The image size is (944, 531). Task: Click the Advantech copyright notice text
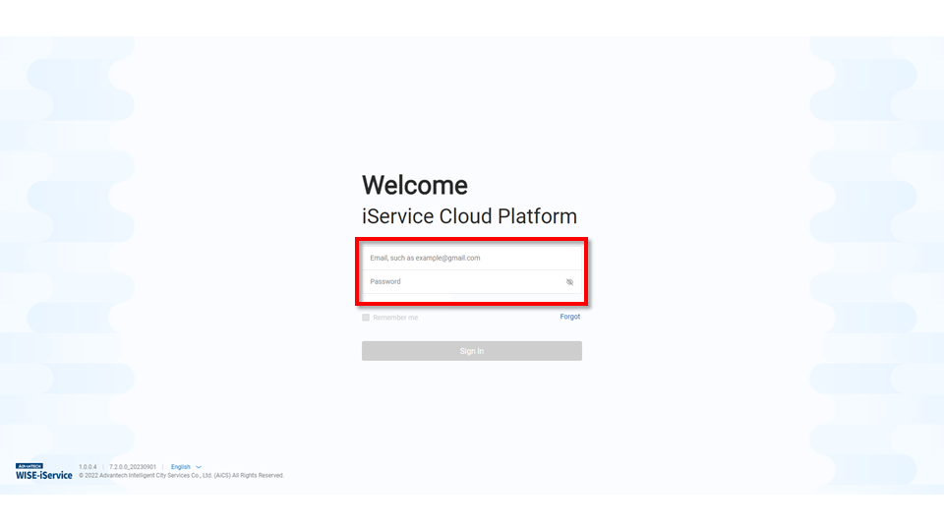point(187,476)
